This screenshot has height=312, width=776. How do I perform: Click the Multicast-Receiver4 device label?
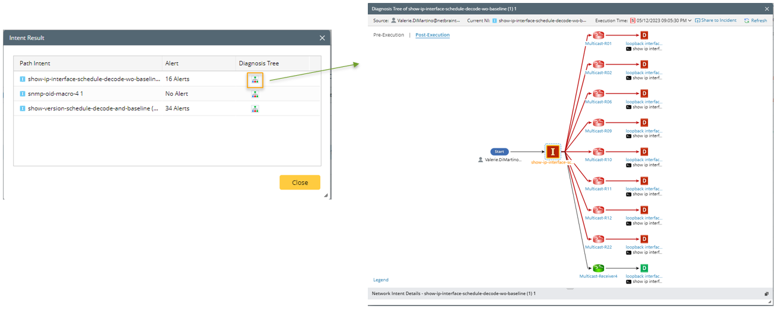tap(598, 276)
